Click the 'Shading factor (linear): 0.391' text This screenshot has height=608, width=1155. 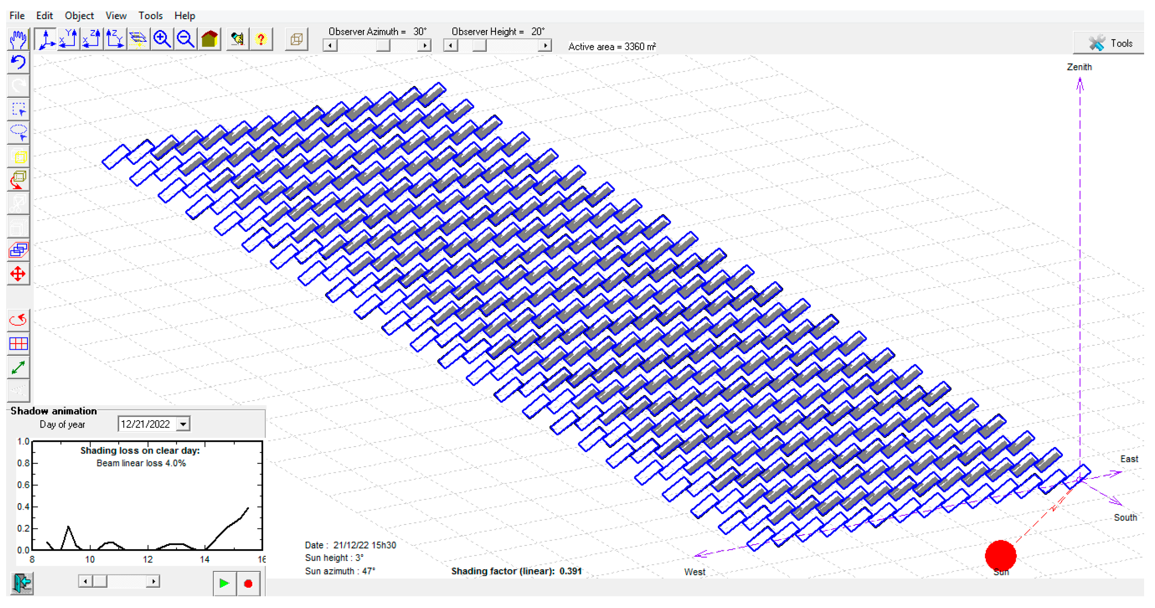516,571
